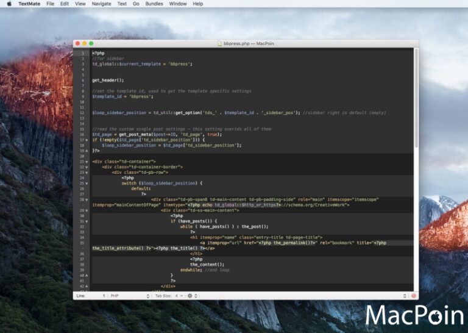This screenshot has width=468, height=333.
Task: Open the Navigate menu
Action: coord(101,4)
